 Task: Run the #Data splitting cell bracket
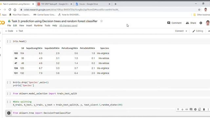9,102
